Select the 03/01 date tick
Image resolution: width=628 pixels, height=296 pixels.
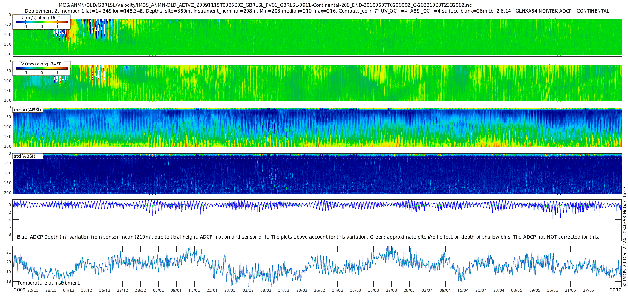(x=158, y=290)
